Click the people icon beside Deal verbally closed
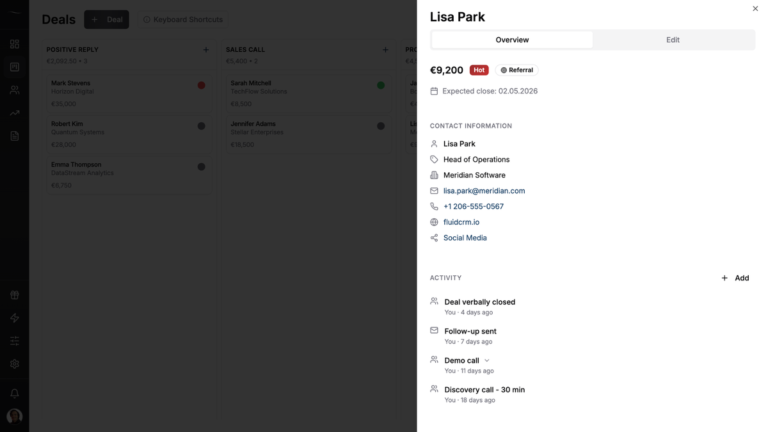 (x=434, y=301)
